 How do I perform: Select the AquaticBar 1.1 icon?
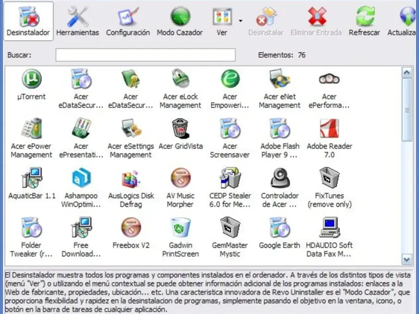[31, 178]
